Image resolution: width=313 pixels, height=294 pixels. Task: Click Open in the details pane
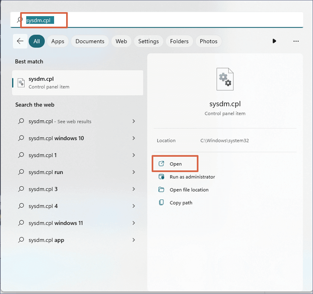(175, 164)
